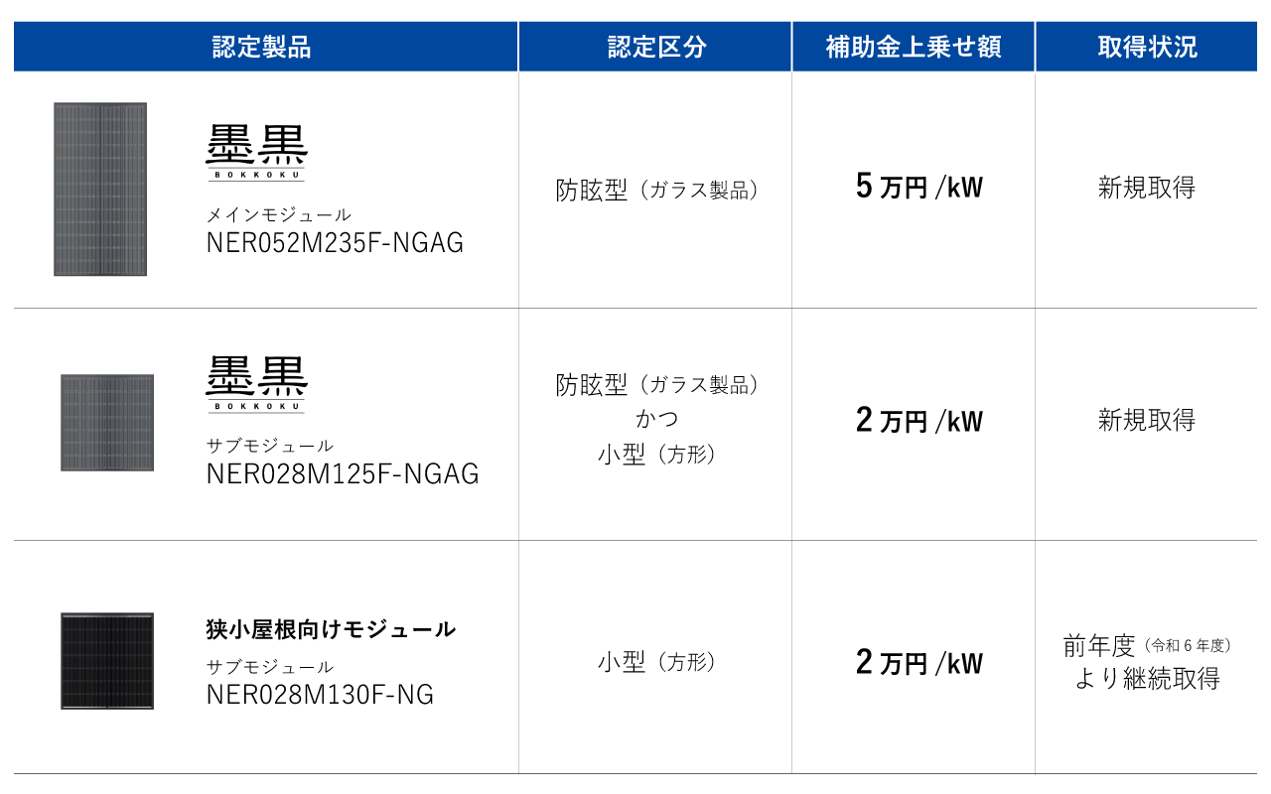Screen dimensions: 1271x794
Task: Click the 補助金上乗せ額 column header
Action: (x=914, y=47)
